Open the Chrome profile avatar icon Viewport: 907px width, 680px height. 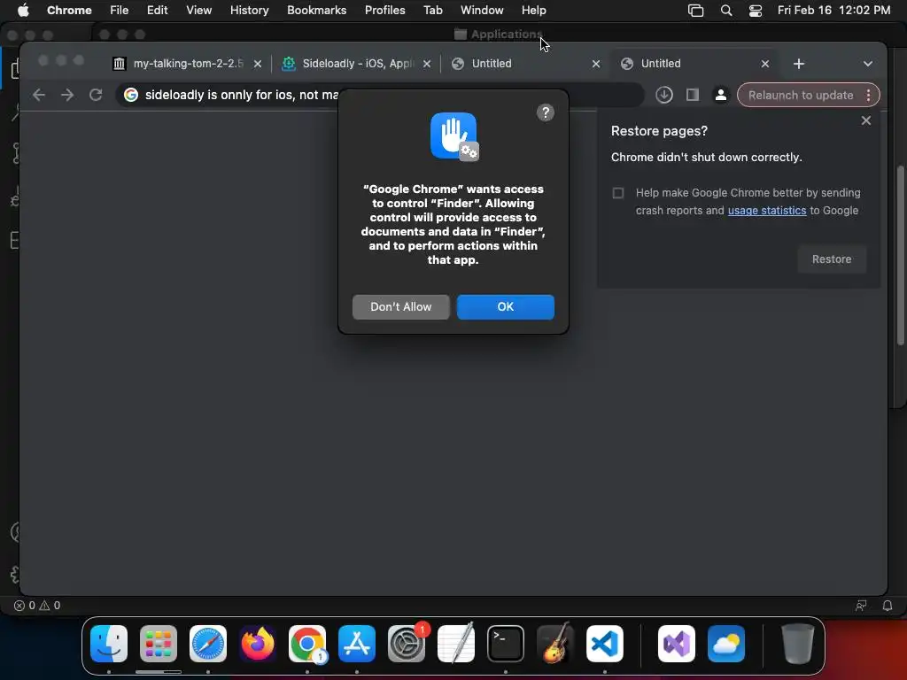[x=720, y=95]
